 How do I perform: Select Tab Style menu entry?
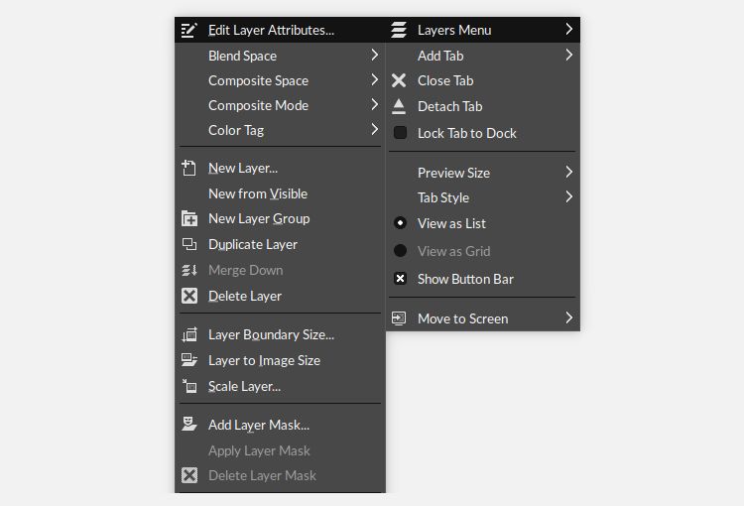[x=482, y=197]
